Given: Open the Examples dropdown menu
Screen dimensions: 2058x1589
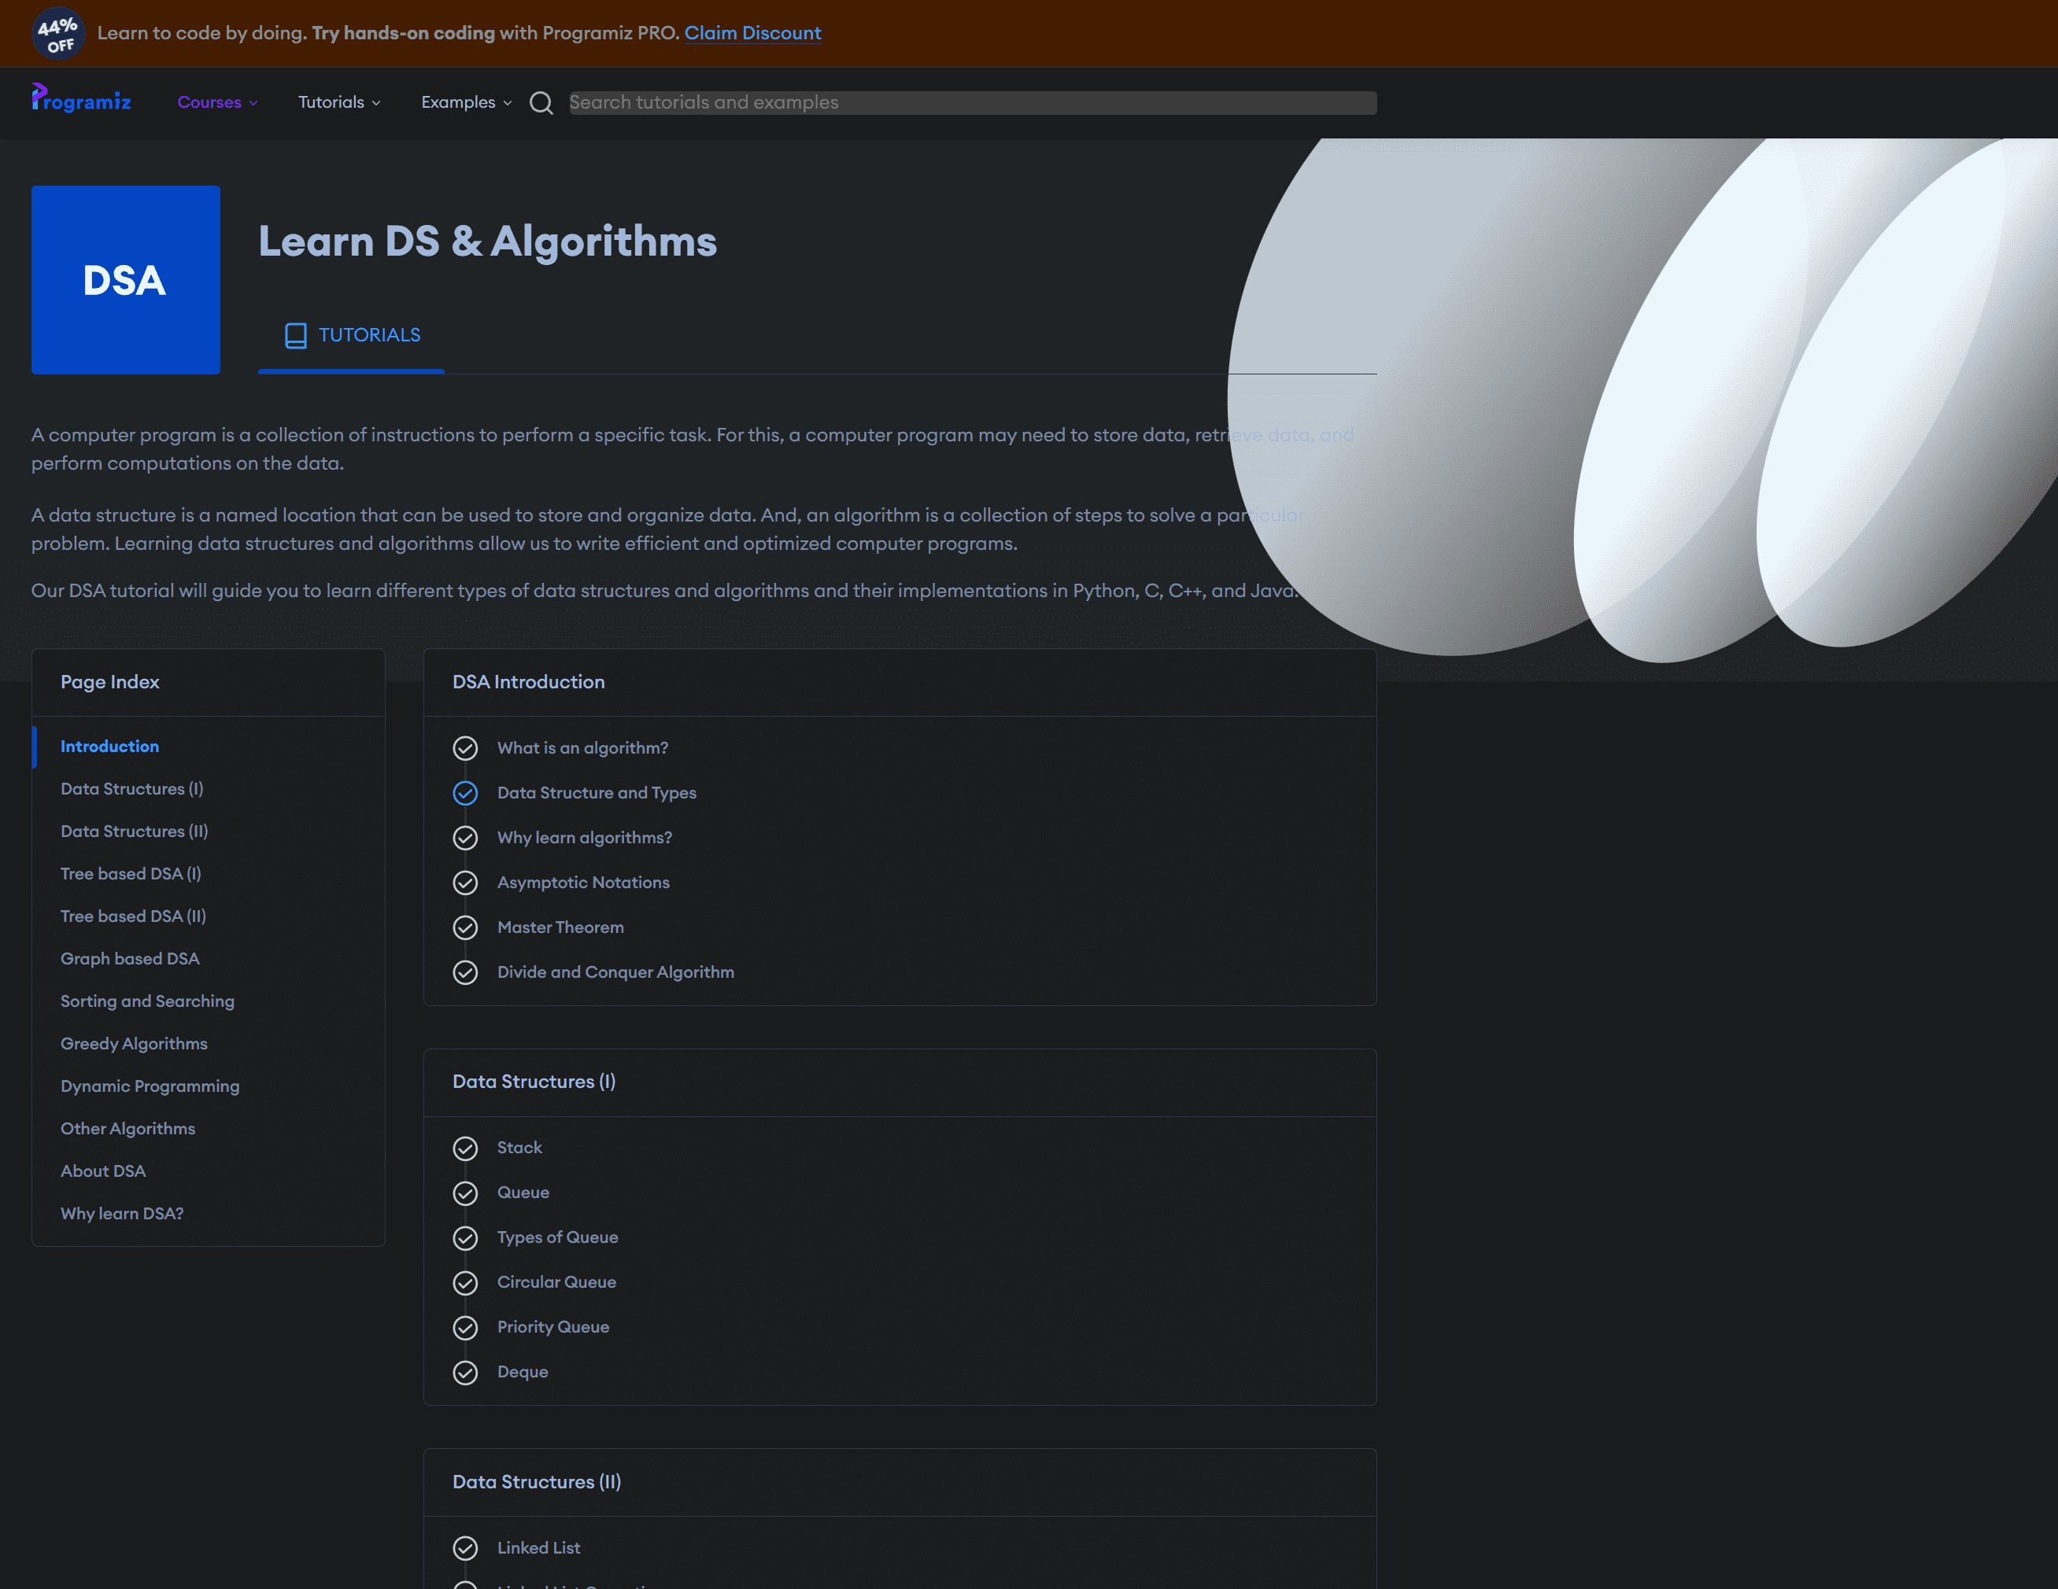Looking at the screenshot, I should pyautogui.click(x=467, y=101).
